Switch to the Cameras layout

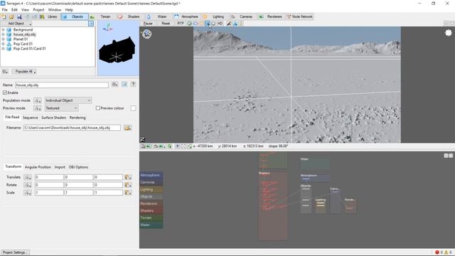pyautogui.click(x=242, y=17)
